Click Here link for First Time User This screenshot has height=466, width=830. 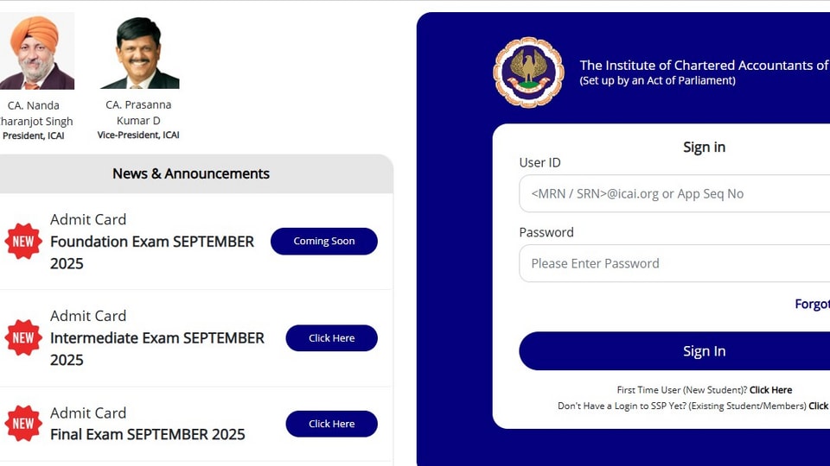pos(770,390)
